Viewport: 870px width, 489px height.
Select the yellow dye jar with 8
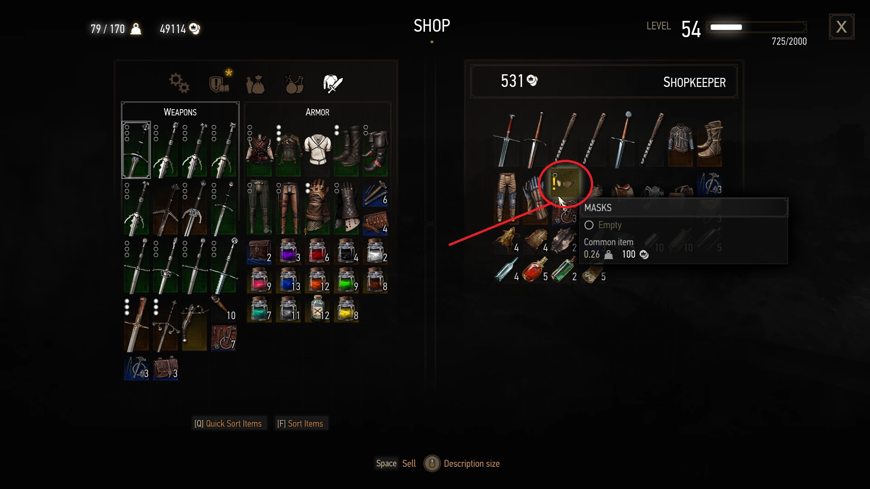tap(346, 309)
